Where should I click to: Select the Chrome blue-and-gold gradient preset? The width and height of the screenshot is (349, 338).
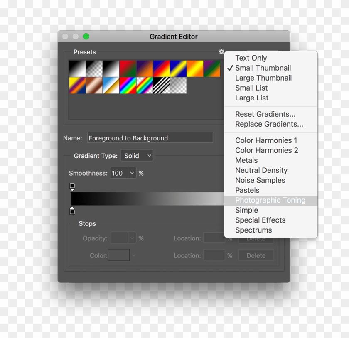pyautogui.click(x=111, y=86)
